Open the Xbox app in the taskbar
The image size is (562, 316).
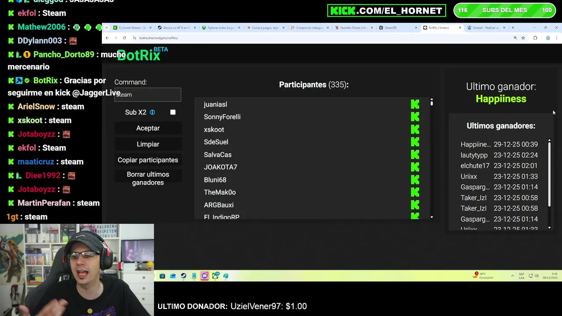[x=215, y=276]
